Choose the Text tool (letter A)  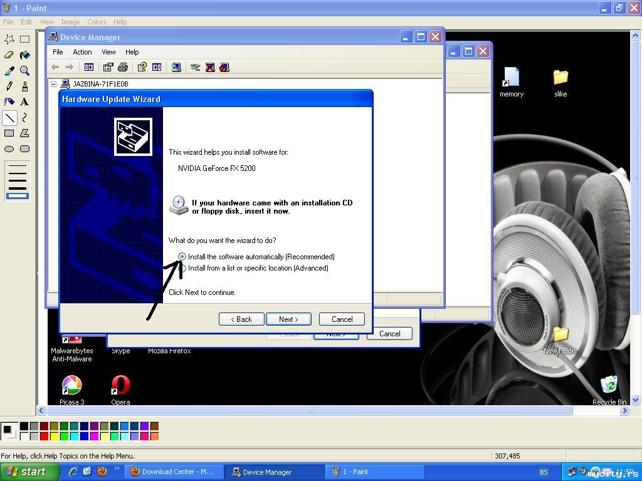click(24, 101)
